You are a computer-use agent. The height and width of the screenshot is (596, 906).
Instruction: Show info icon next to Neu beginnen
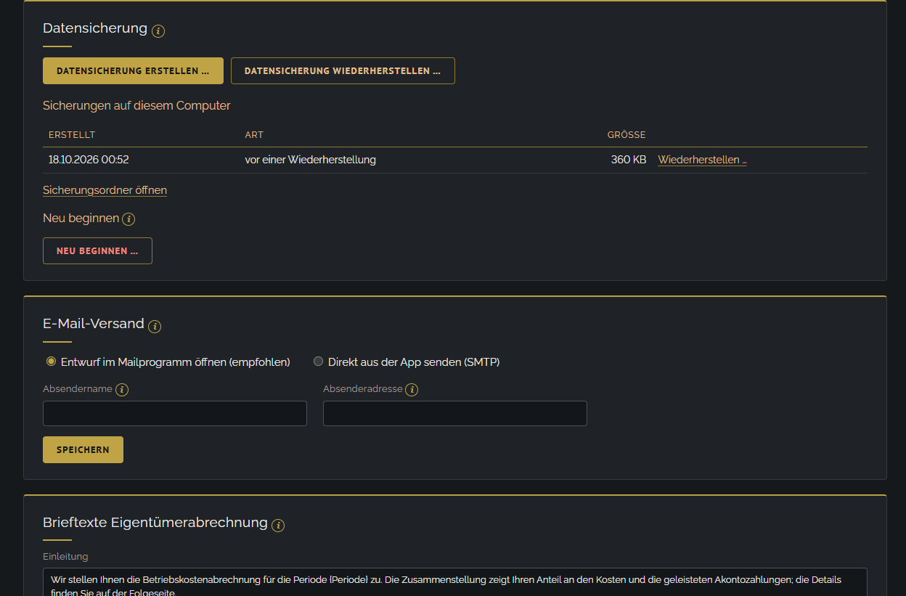[128, 219]
